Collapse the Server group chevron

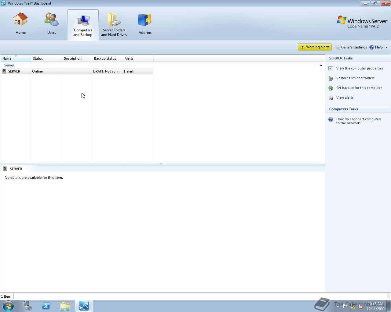coord(321,65)
